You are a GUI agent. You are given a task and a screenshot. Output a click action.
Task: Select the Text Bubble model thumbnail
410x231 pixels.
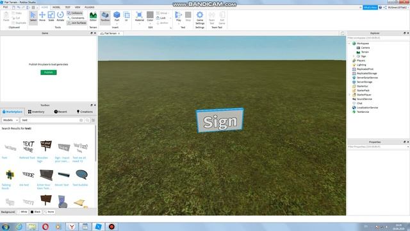point(81,175)
